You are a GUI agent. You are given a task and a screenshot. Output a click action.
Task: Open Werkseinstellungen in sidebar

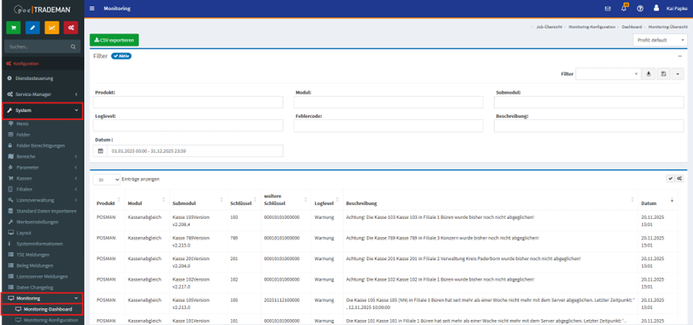tap(37, 222)
